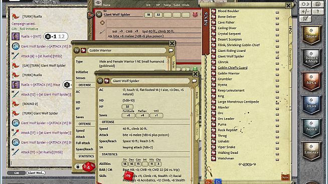The image size is (328, 184).
Task: Click the Giant Wol... identity button below the chat
Action: point(36,173)
